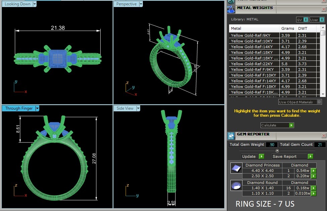Click the 1.40 X 1.40 size cell
Viewport: 327px width, 211px height.
[262, 188]
